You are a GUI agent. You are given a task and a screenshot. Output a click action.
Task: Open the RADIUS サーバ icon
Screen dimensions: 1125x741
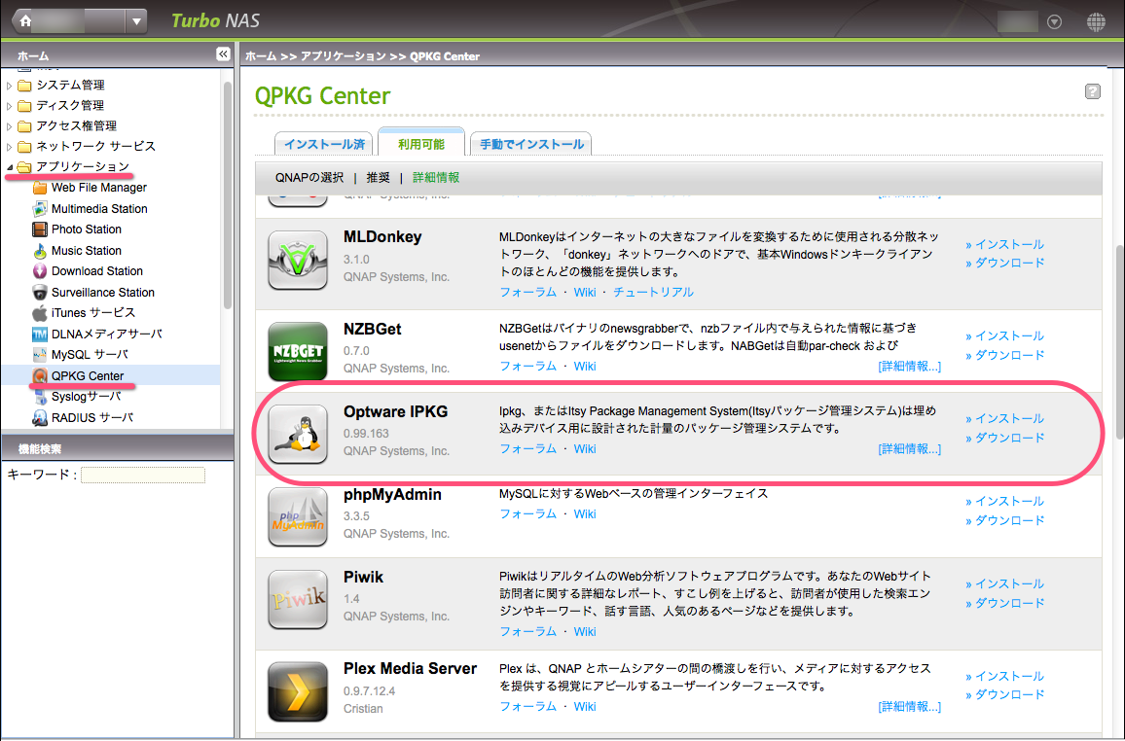[40, 418]
